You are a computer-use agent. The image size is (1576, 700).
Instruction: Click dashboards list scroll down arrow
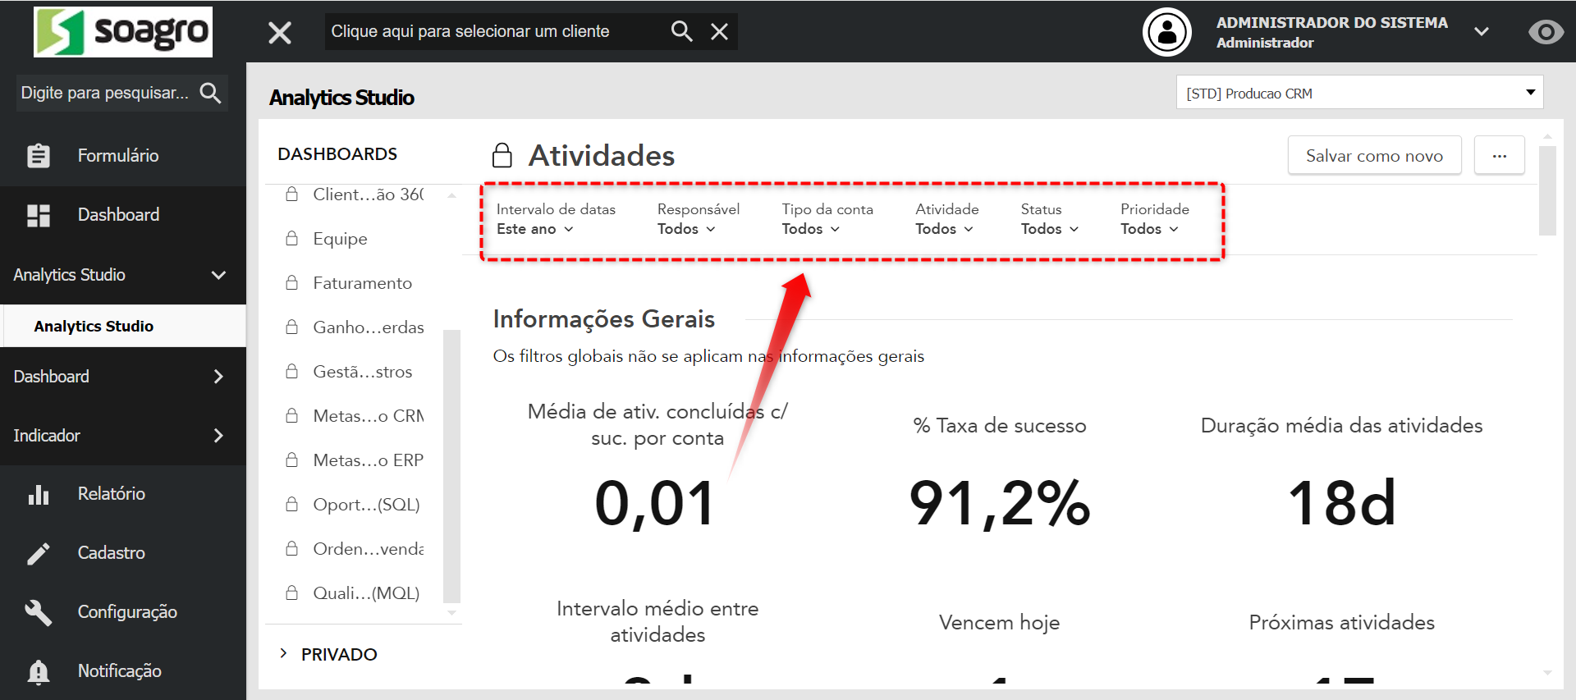[x=451, y=613]
